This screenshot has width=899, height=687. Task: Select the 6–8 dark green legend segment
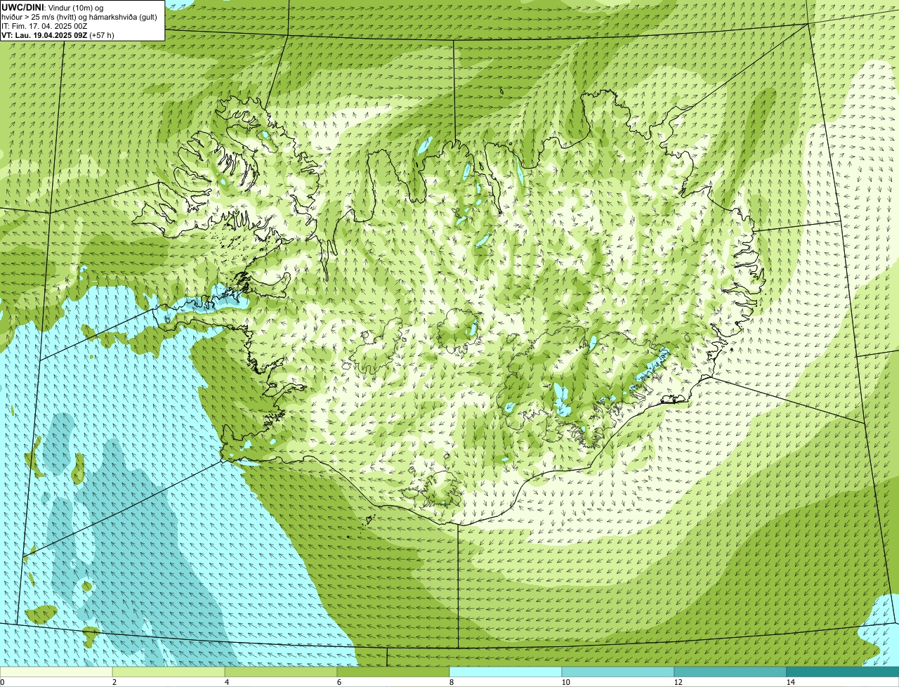tap(393, 672)
